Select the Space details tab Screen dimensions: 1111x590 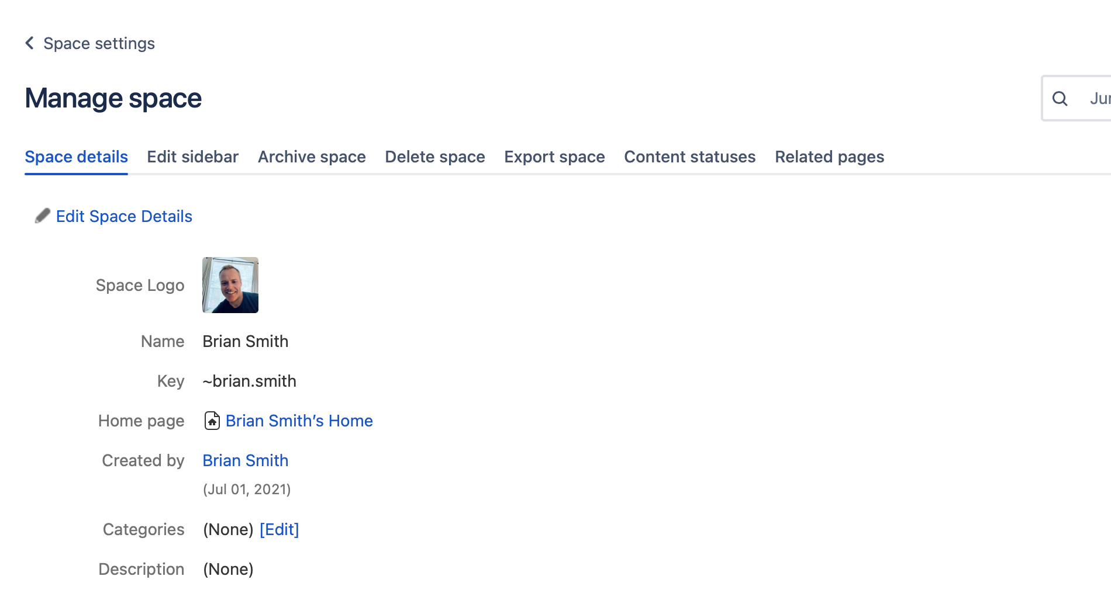tap(76, 157)
